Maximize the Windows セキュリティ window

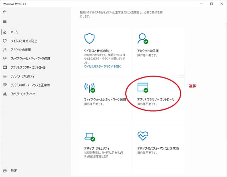click(x=211, y=4)
